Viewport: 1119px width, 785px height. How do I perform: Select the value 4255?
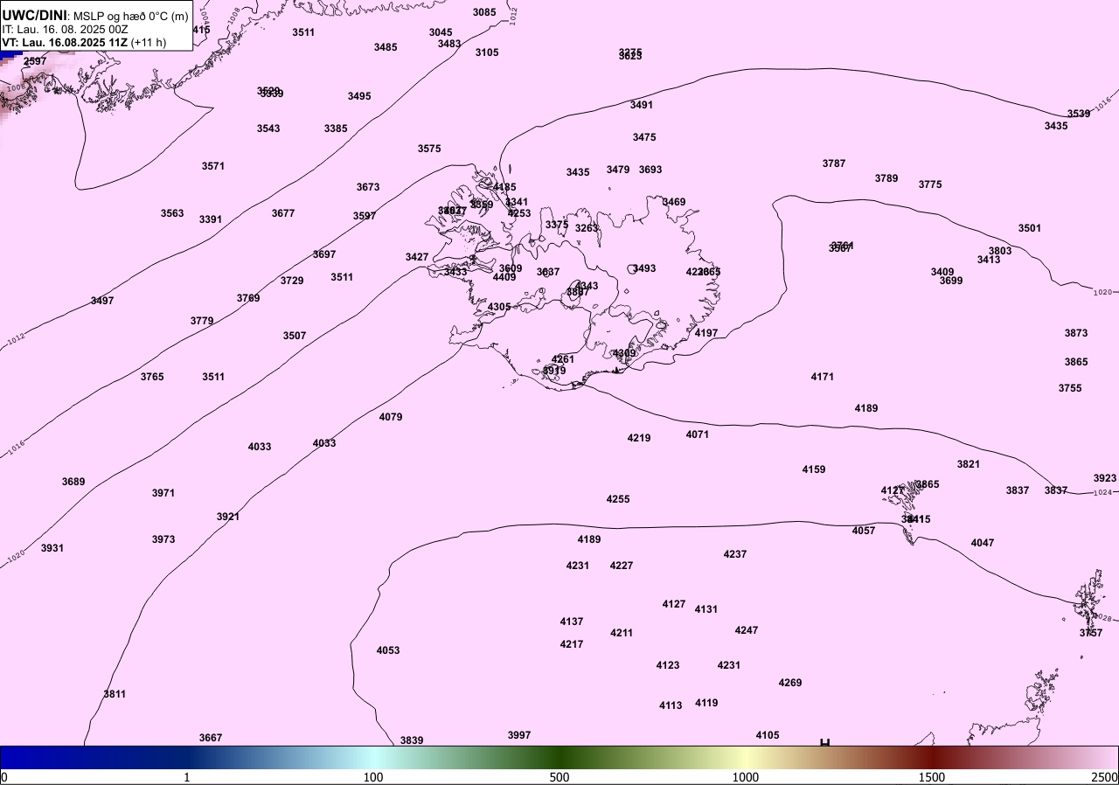(x=618, y=499)
